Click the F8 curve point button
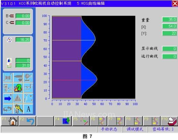 134,121
